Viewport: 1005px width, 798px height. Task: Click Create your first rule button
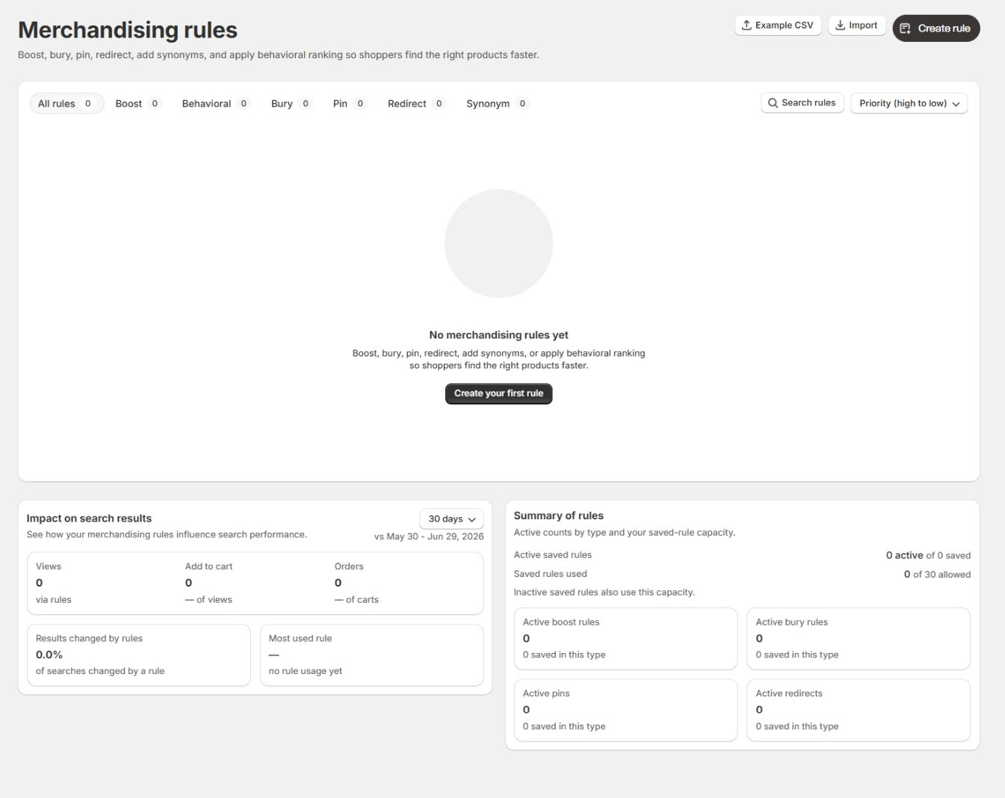498,394
